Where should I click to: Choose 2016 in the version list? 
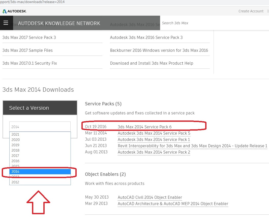[40, 161]
